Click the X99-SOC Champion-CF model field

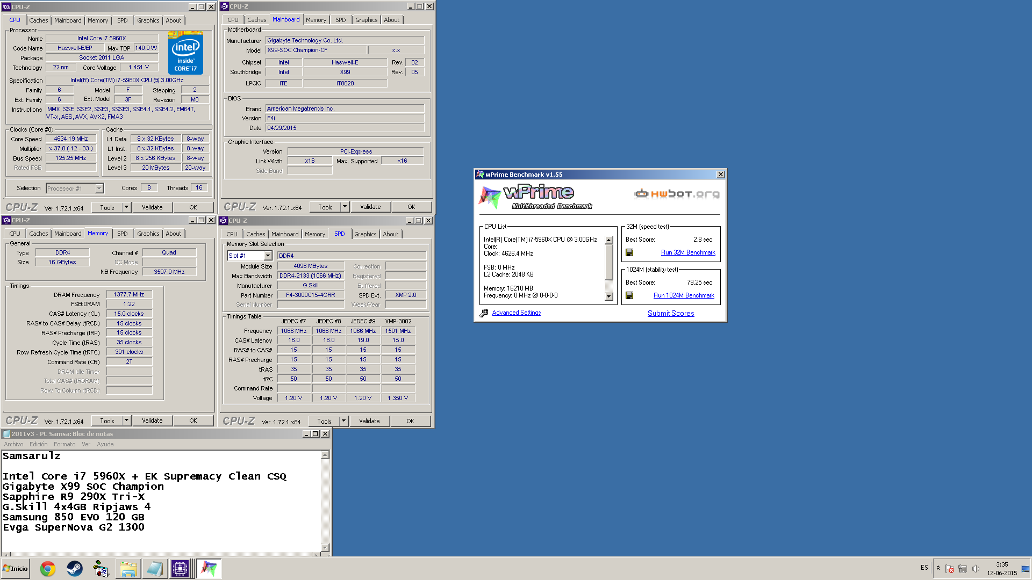click(316, 50)
